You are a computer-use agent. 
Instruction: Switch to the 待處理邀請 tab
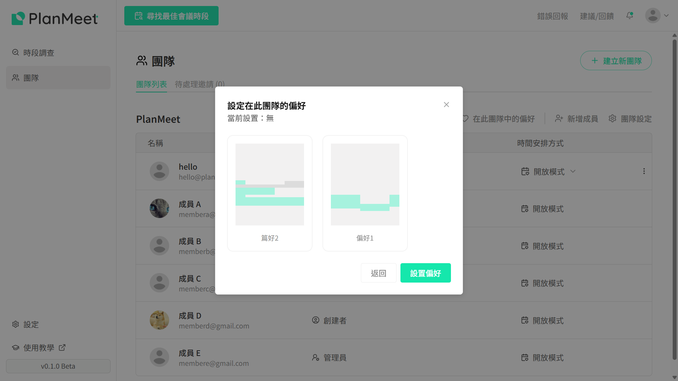[200, 84]
